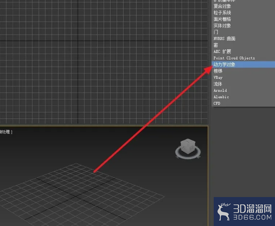Select the 窗 (windows) entry

click(243, 45)
